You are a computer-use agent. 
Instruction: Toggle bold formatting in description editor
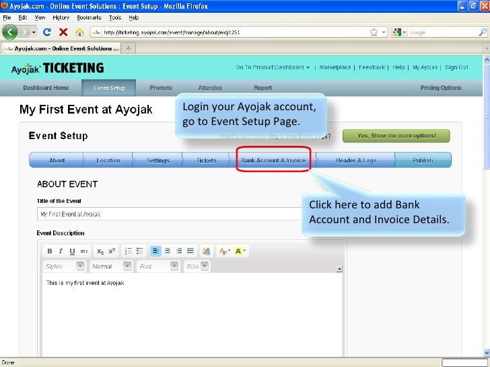[x=50, y=251]
